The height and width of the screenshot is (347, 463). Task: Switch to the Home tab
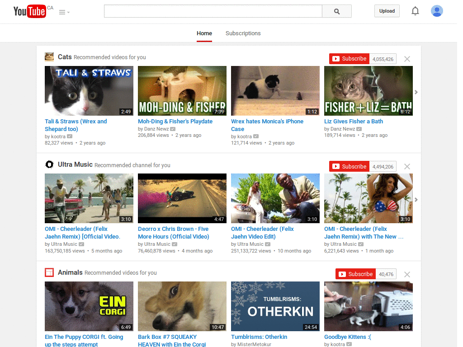pyautogui.click(x=204, y=33)
